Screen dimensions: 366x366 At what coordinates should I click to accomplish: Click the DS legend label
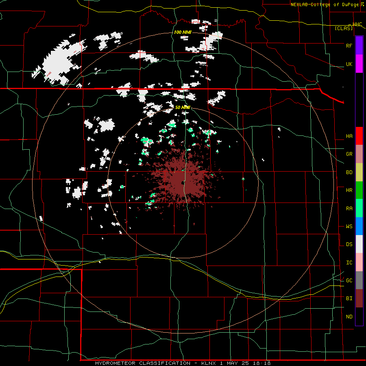(x=349, y=244)
